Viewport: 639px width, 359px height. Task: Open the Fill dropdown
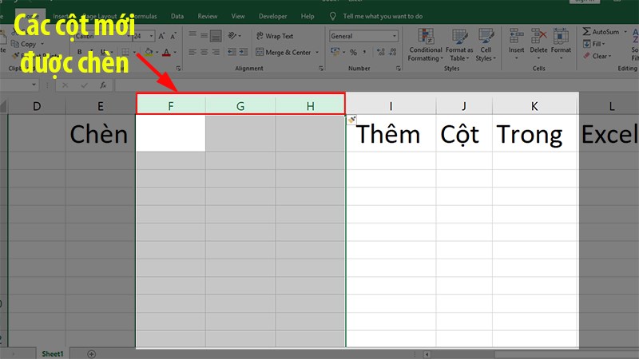(x=594, y=44)
